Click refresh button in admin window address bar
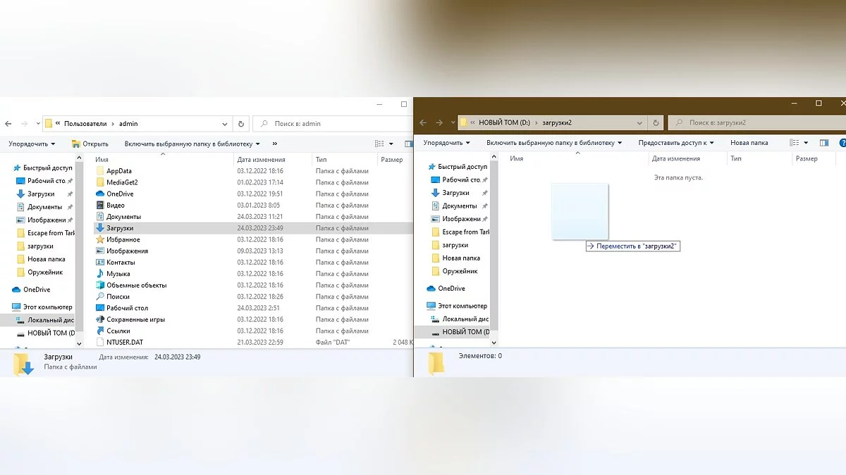This screenshot has height=475, width=846. pos(241,123)
